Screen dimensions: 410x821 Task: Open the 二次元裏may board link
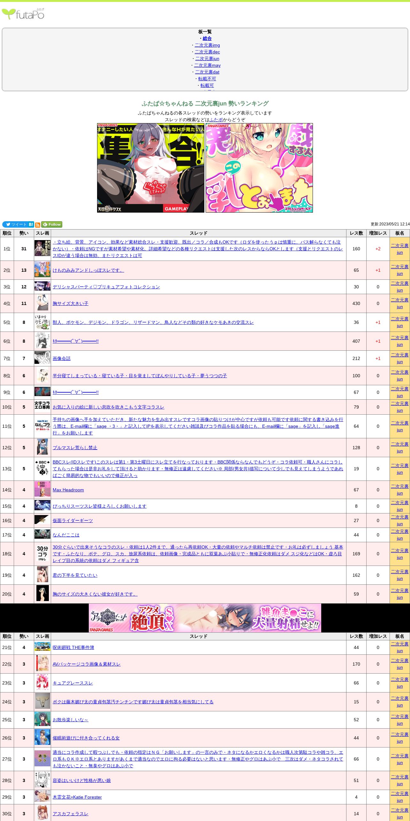pos(207,65)
